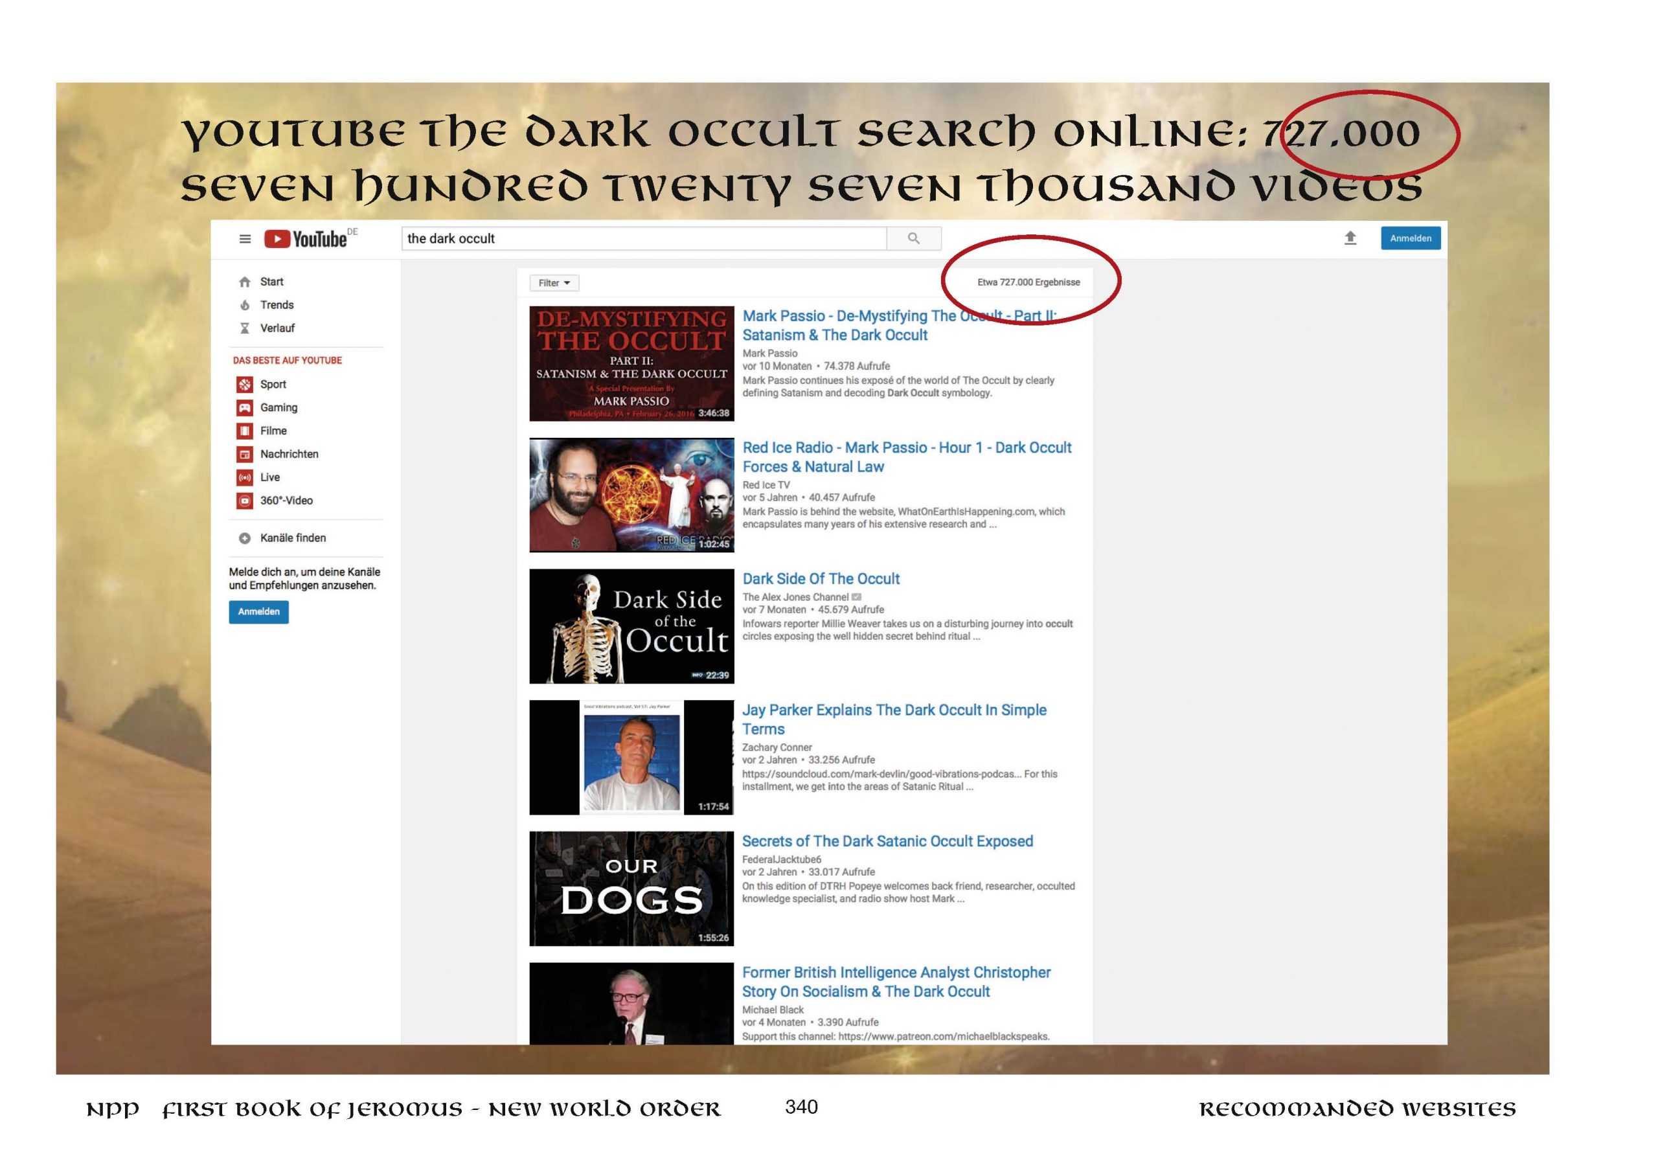Select the Live broadcast icon
Viewport: 1658px width, 1176px height.
coord(245,477)
